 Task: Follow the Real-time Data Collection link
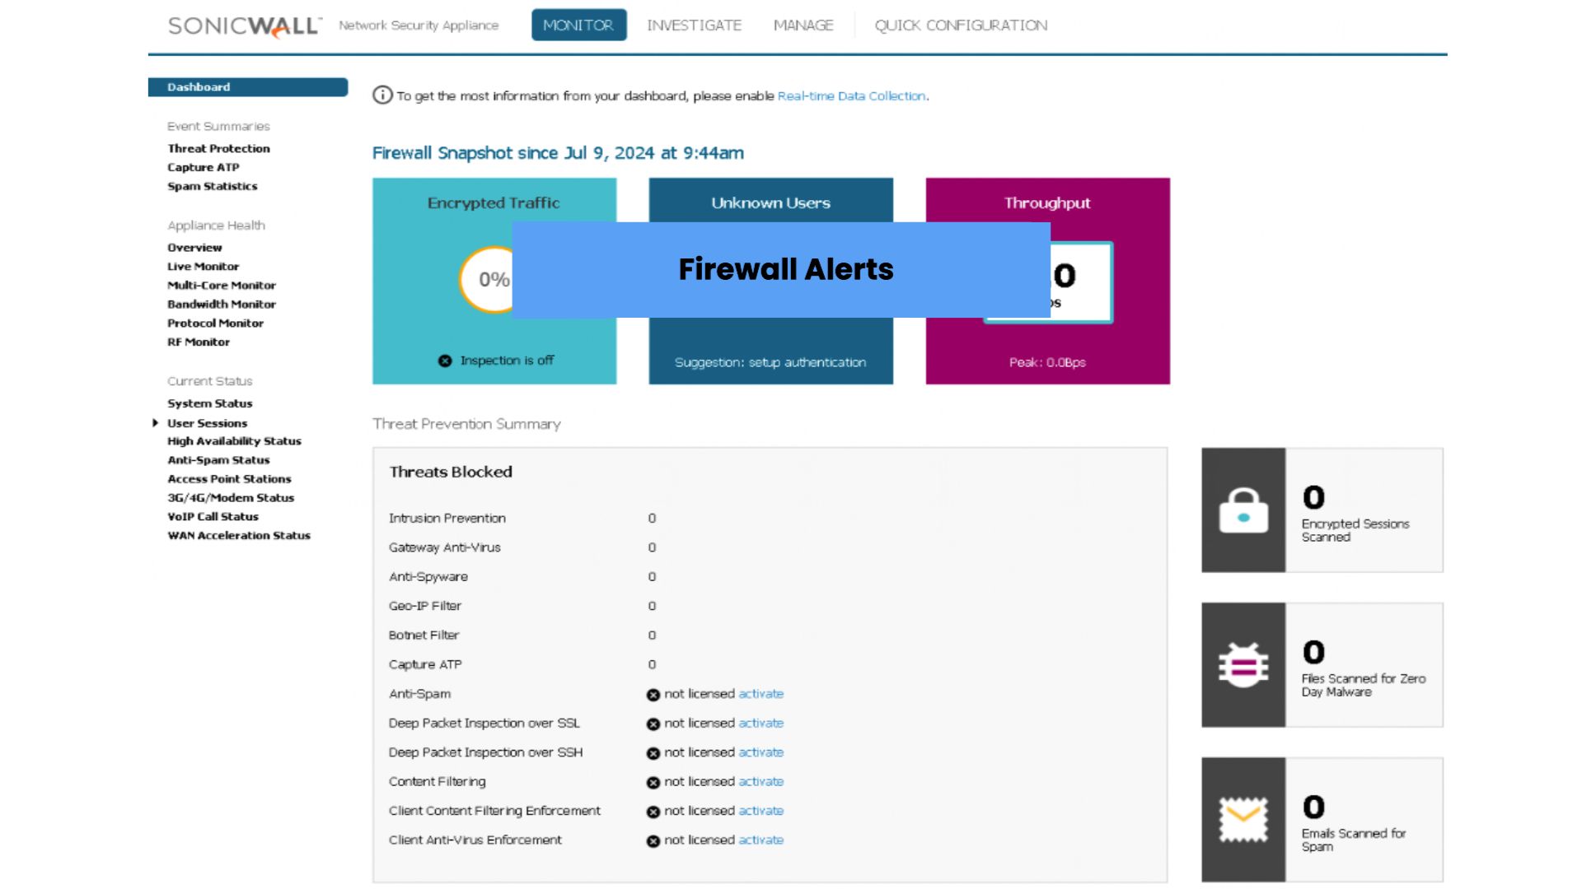pyautogui.click(x=851, y=96)
